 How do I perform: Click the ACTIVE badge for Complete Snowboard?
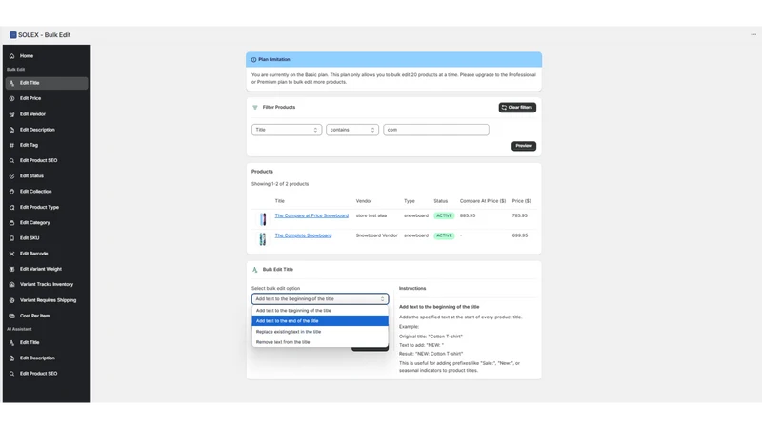pyautogui.click(x=444, y=235)
